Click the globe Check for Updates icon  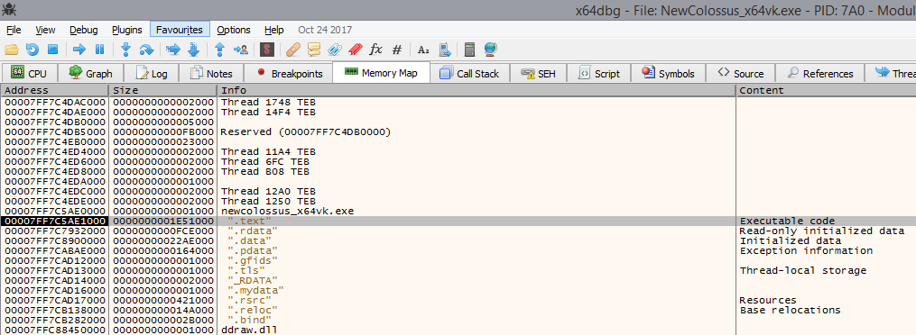(490, 50)
